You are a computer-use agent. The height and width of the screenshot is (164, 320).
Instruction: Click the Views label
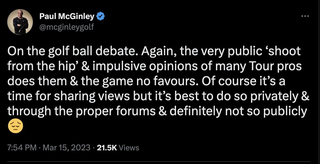(128, 148)
